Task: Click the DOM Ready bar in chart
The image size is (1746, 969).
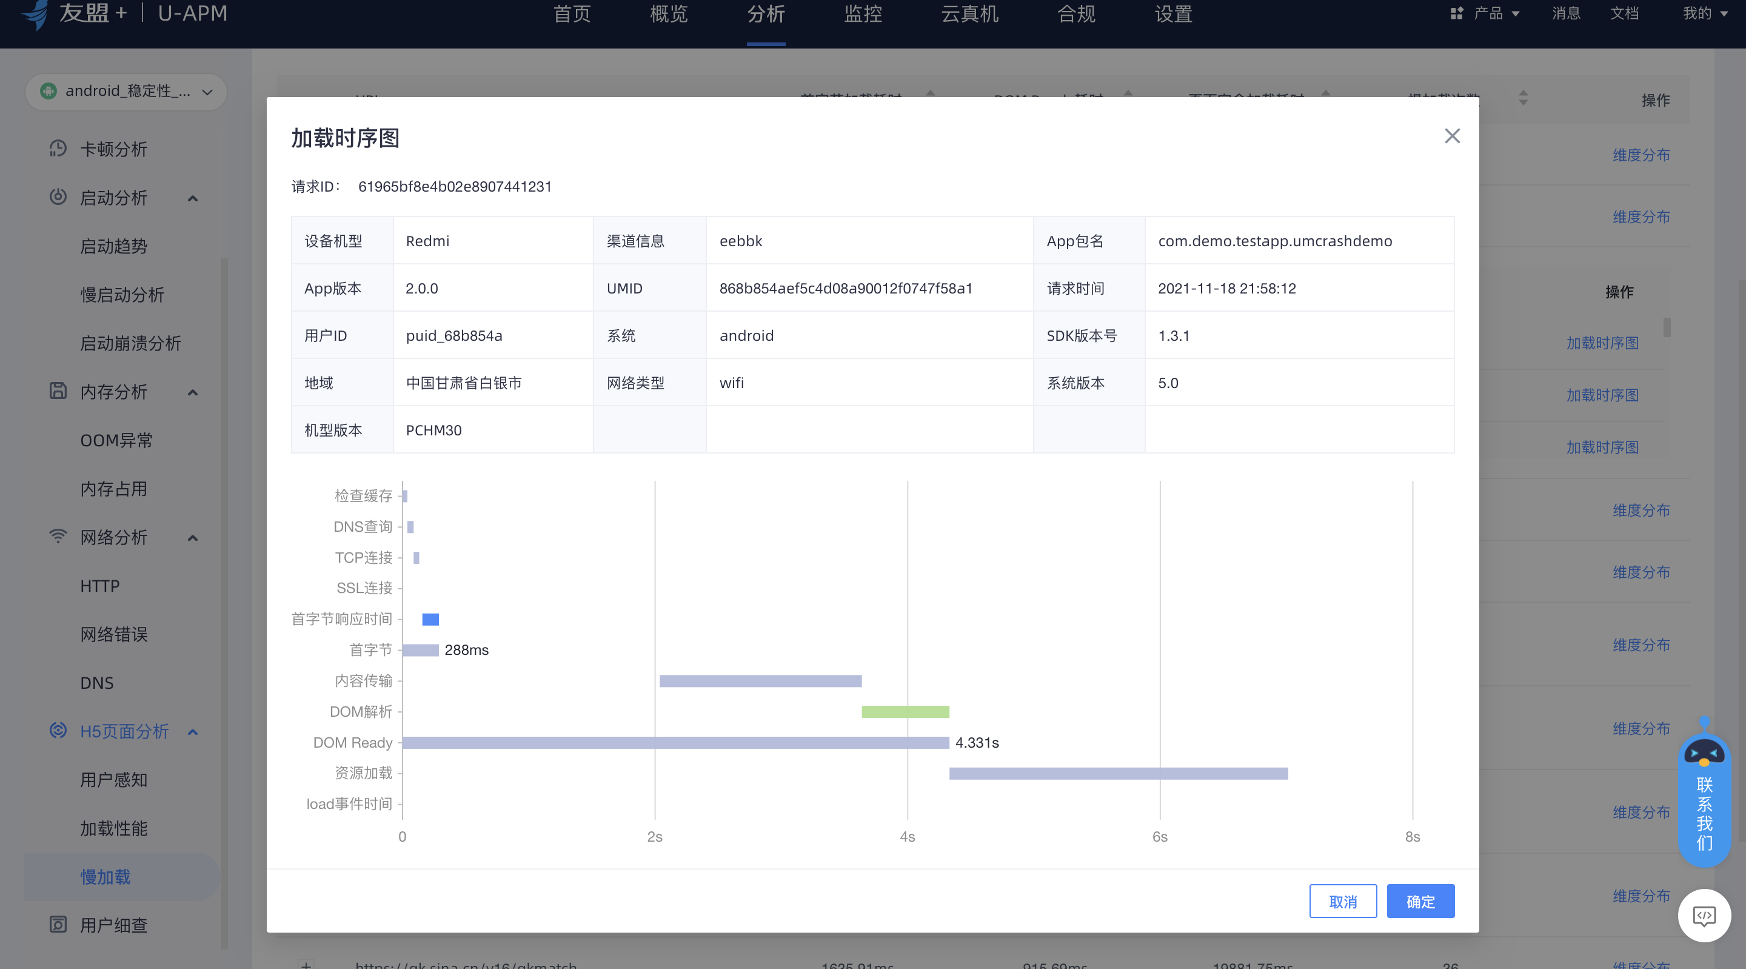Action: click(676, 742)
